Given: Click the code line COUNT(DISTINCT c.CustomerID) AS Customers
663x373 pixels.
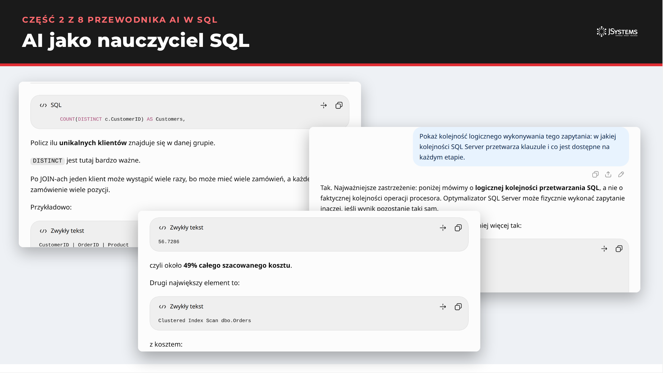Looking at the screenshot, I should [x=123, y=119].
